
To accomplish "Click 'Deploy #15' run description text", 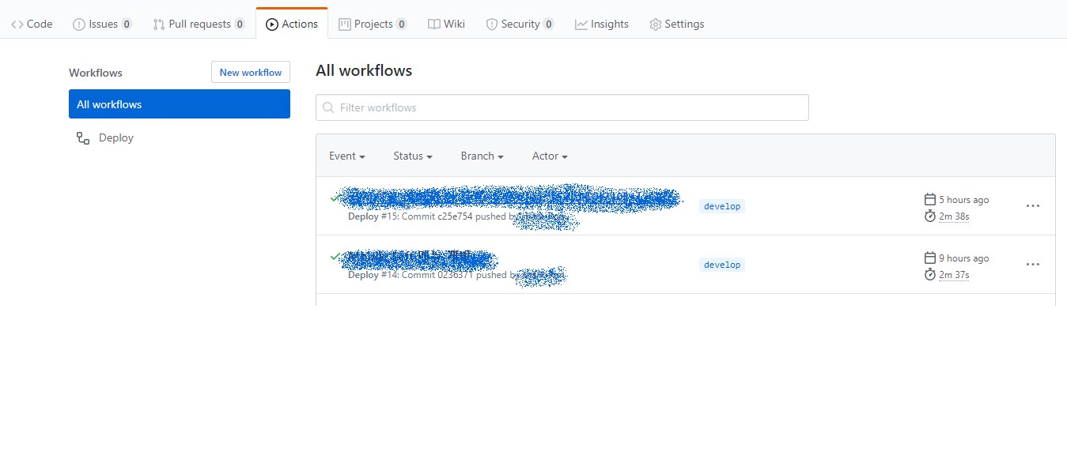I will 433,216.
